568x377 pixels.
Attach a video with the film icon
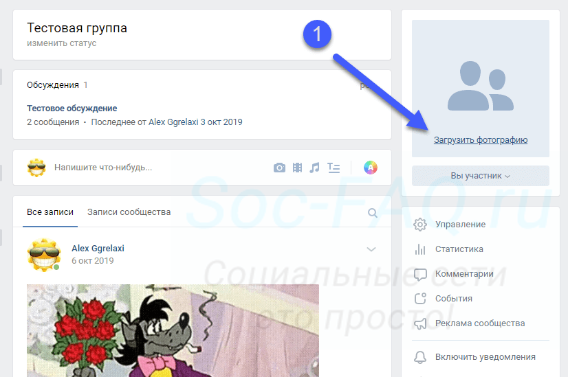coord(297,168)
